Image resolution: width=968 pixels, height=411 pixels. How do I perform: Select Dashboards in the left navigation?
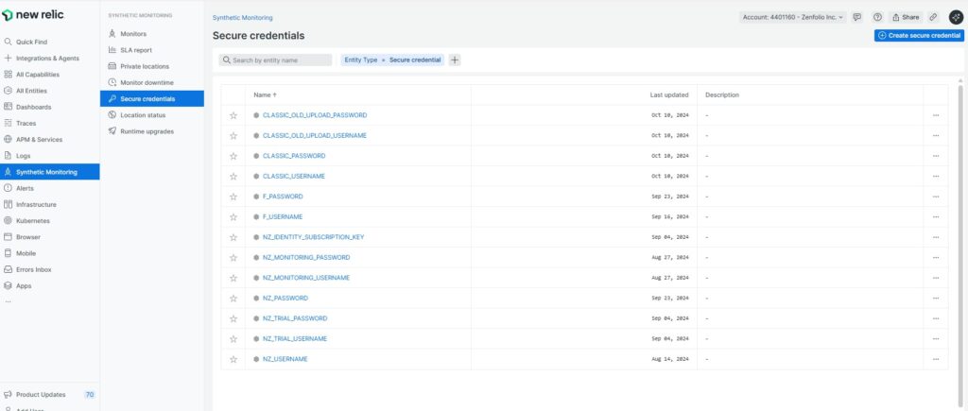point(34,107)
